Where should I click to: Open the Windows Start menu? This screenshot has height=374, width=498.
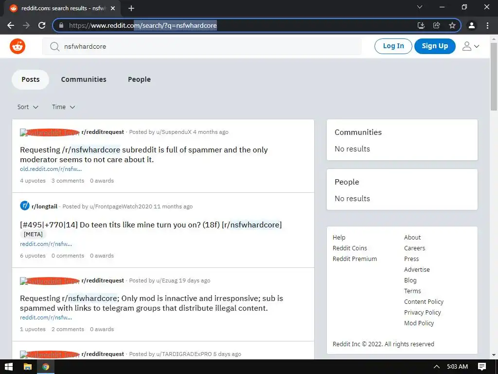coord(9,367)
